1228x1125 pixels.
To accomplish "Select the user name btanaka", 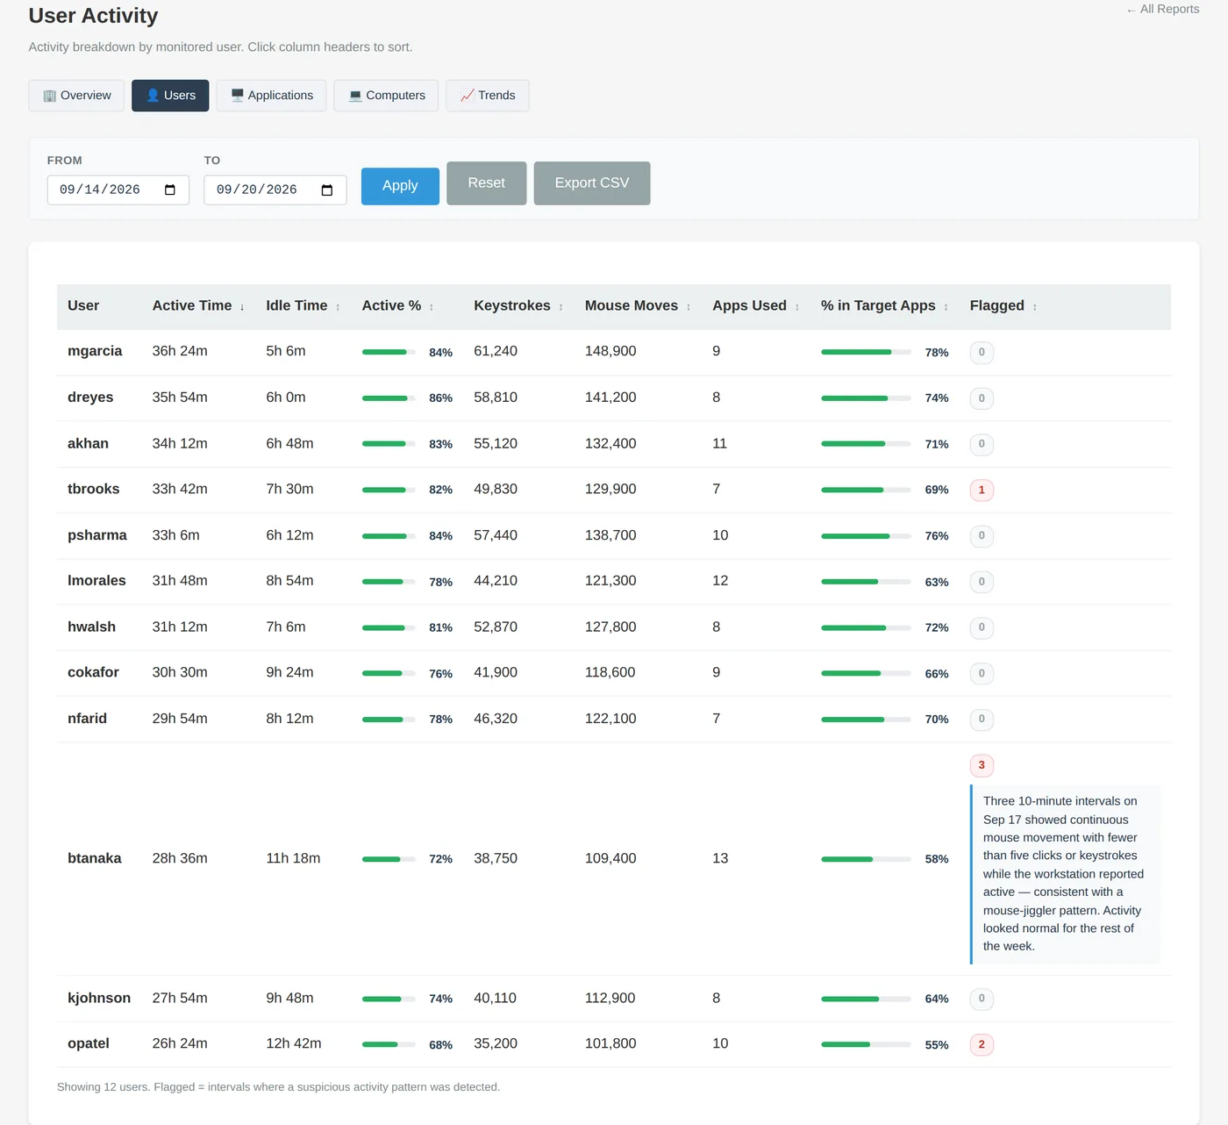I will click(x=95, y=858).
